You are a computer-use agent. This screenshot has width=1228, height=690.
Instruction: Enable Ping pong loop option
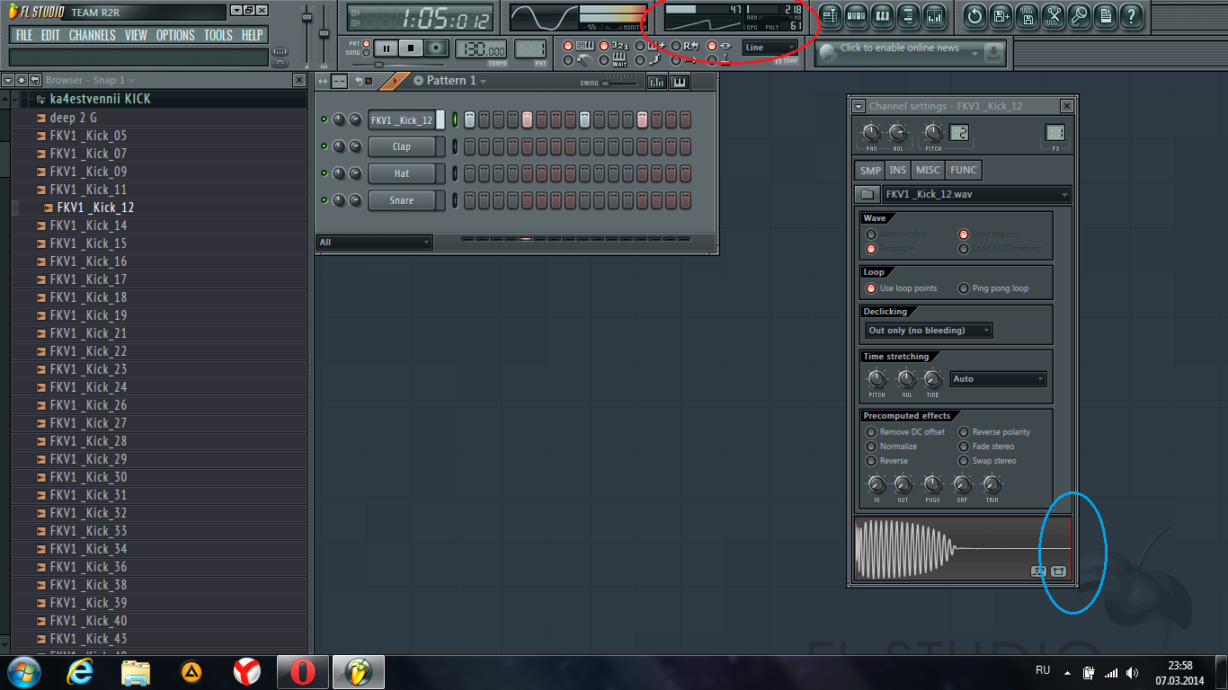(x=964, y=288)
